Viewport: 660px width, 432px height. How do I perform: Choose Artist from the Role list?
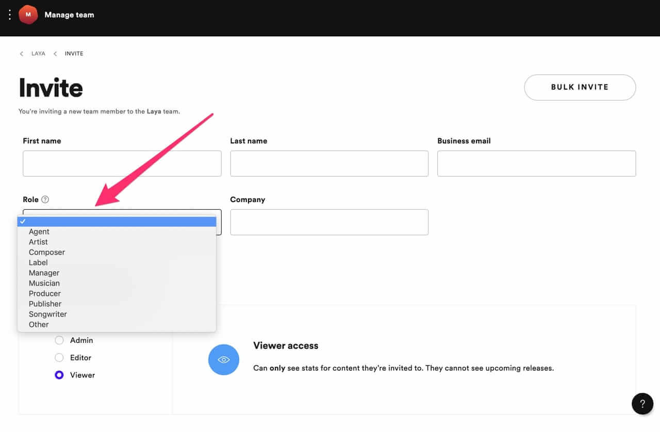(117, 242)
